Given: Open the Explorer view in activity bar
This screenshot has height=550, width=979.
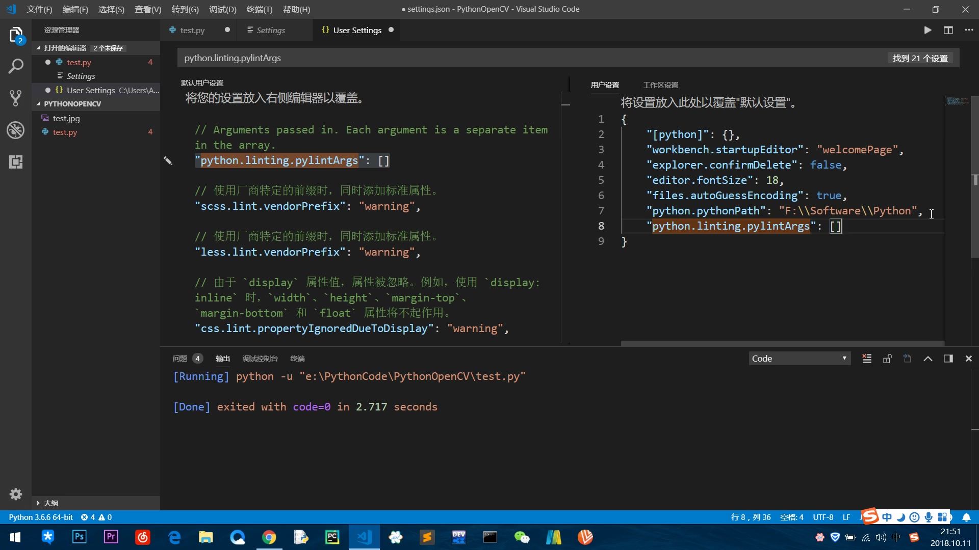Looking at the screenshot, I should pos(16,35).
